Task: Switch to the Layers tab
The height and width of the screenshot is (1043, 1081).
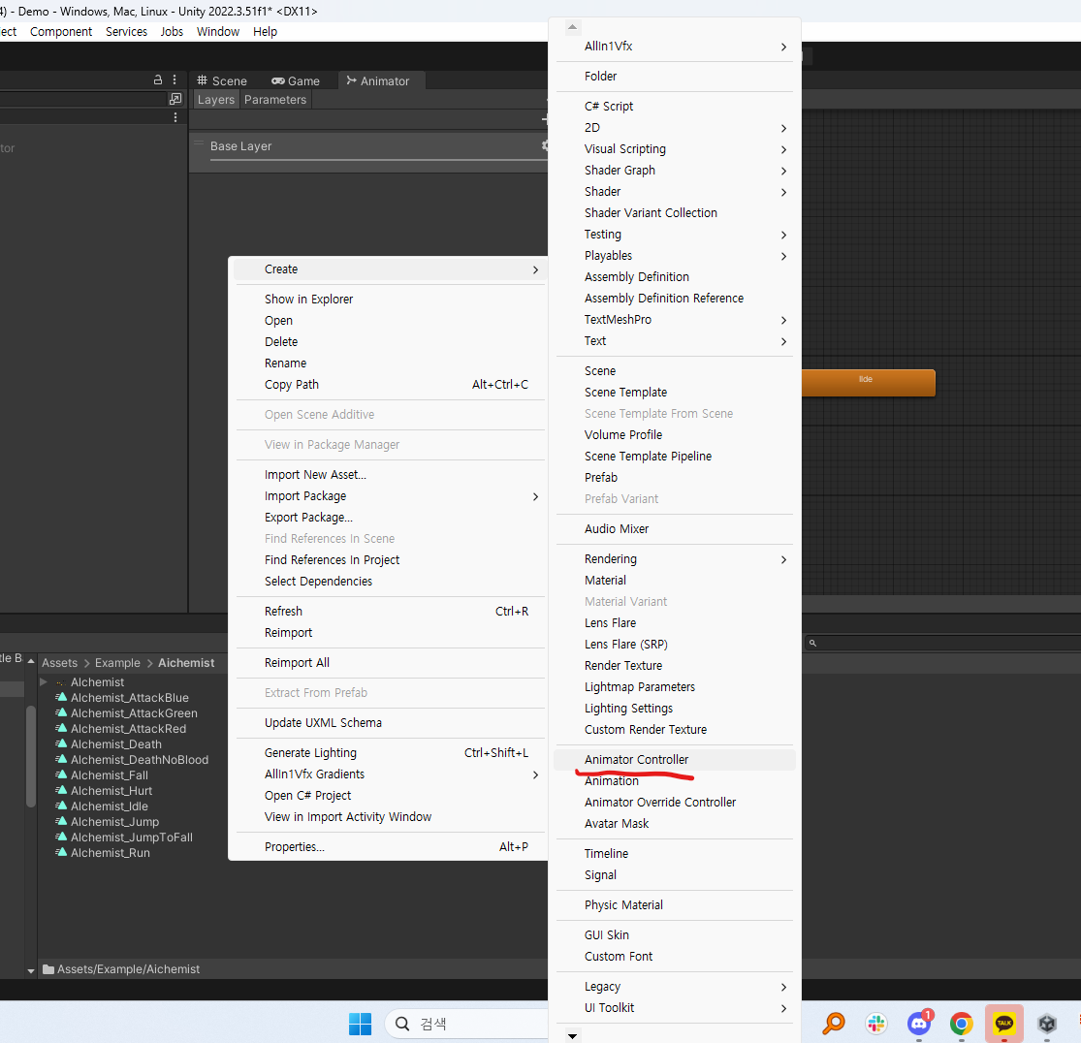Action: 216,99
